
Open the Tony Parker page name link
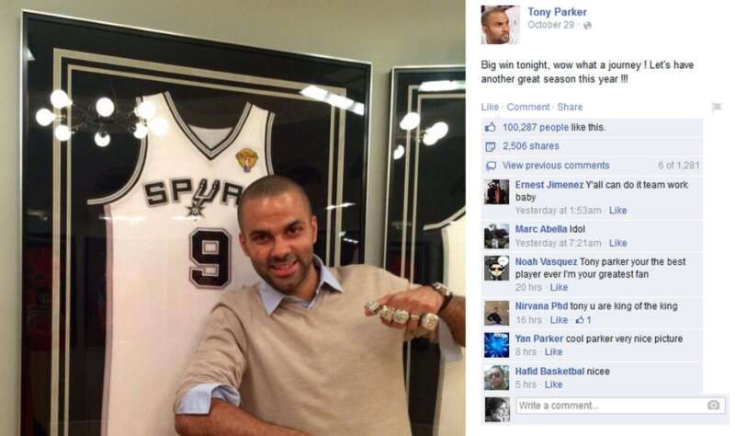tap(557, 12)
